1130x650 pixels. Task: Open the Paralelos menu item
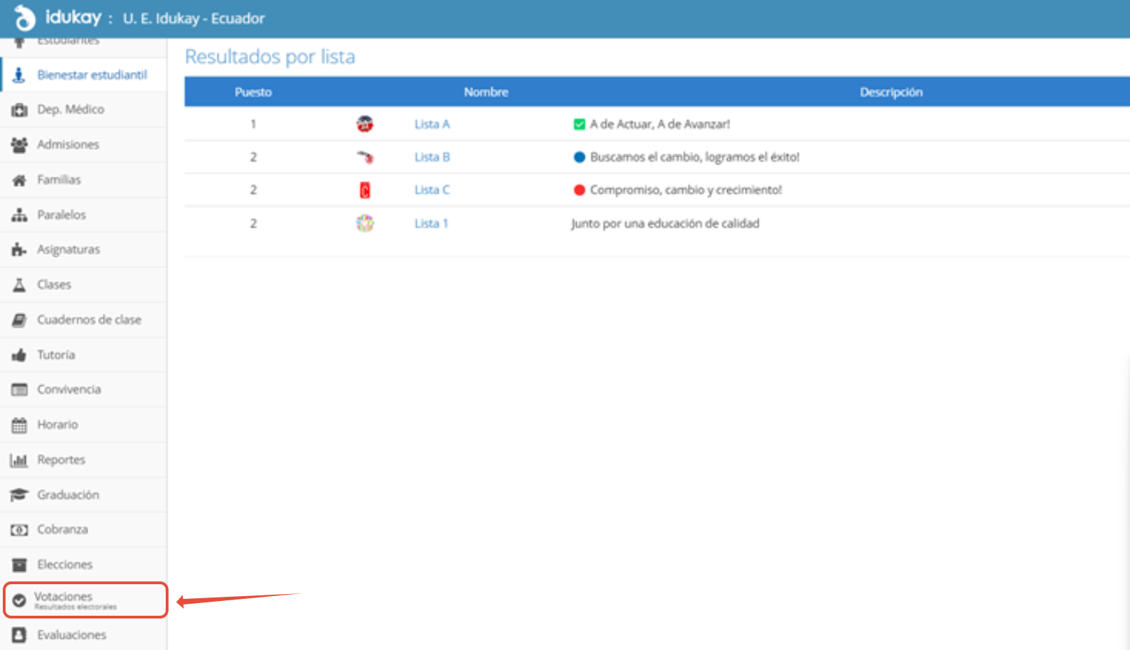click(x=84, y=215)
